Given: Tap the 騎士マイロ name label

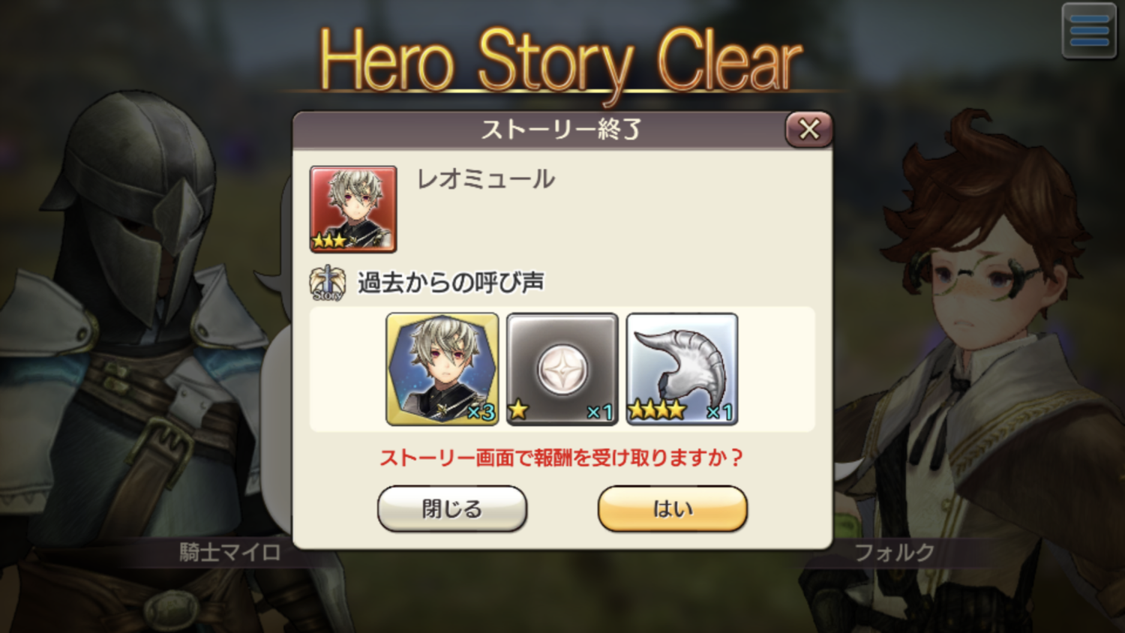Looking at the screenshot, I should 230,553.
